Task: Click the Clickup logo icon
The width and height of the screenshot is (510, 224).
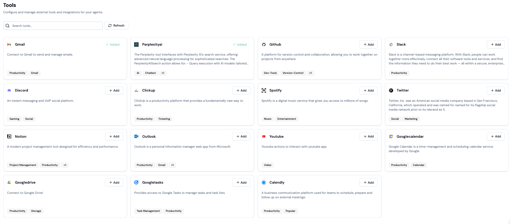Action: pyautogui.click(x=136, y=90)
